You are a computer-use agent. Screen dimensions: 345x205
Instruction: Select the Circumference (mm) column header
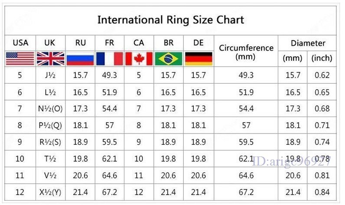(246, 52)
